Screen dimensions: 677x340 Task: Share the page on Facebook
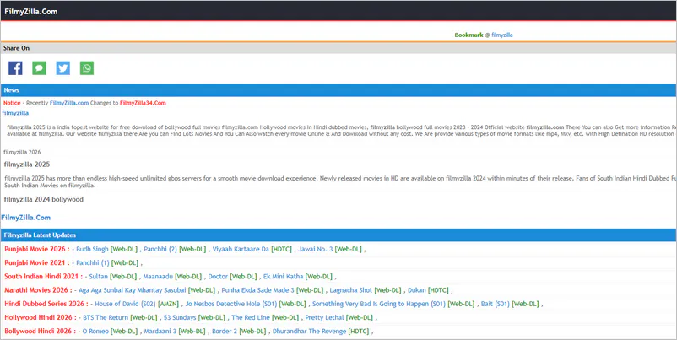click(x=15, y=68)
